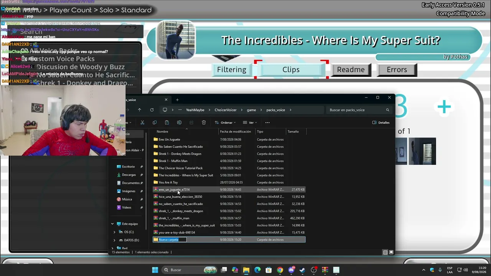Viewport: 491px width, 276px height.
Task: Toggle the Detalles details pane
Action: pos(381,123)
